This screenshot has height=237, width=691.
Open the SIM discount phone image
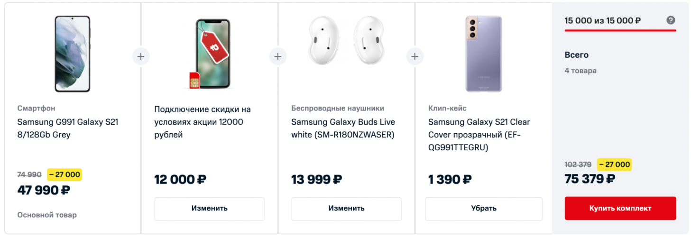(x=209, y=54)
